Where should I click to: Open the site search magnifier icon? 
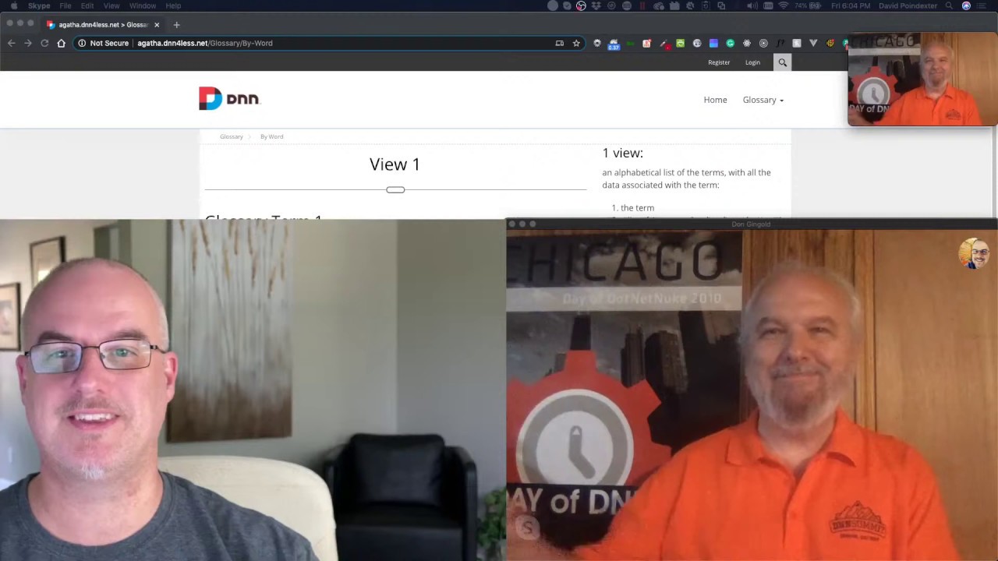[x=783, y=62]
